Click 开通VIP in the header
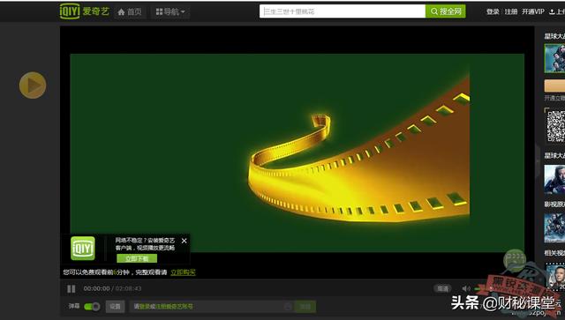 point(533,11)
